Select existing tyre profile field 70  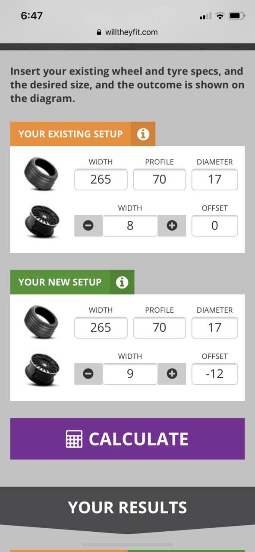(160, 179)
